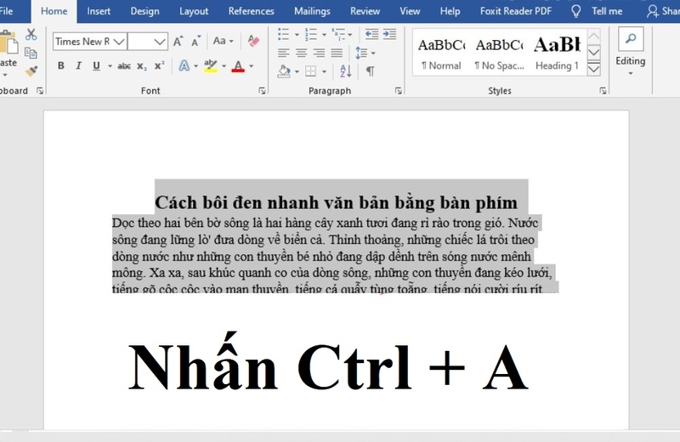Open Font dialog launcher

(262, 91)
